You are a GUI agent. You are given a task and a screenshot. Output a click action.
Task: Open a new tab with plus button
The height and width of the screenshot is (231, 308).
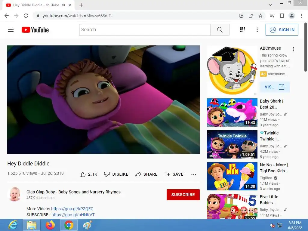(81, 5)
